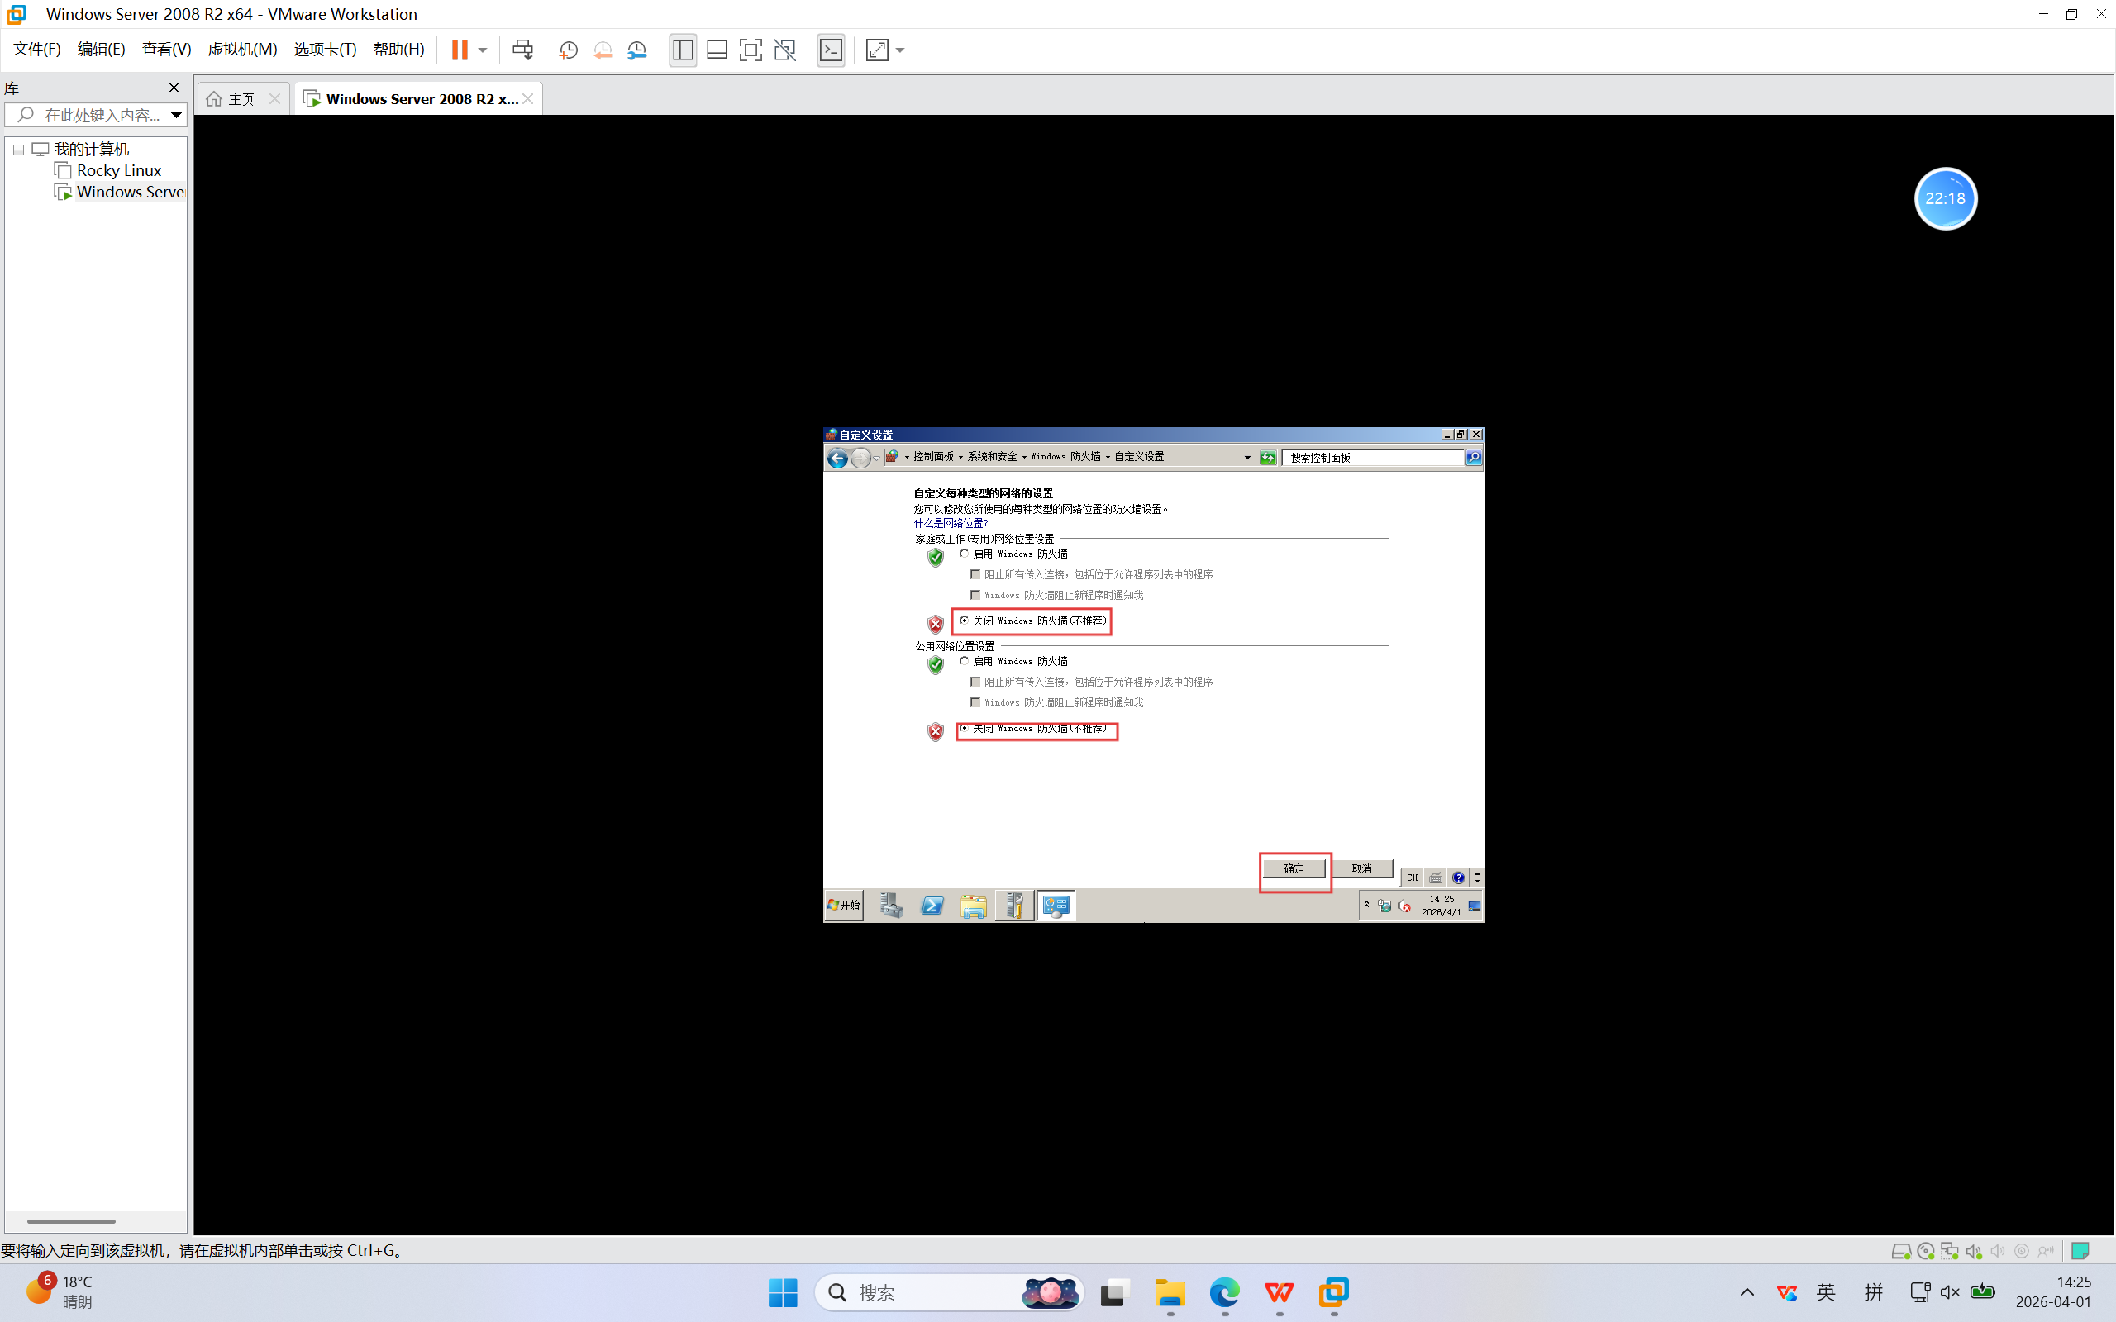
Task: Select enable Windows Firewall for public network
Action: click(964, 661)
